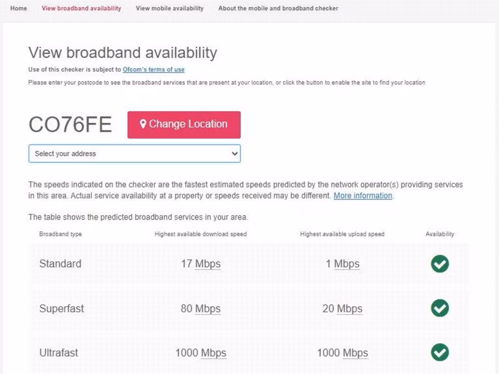Click the Ultrafast availability green checkmark icon

coord(440,353)
